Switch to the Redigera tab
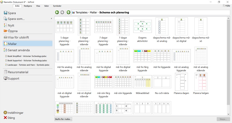Screen dimensions: 232x123 pyautogui.click(x=28, y=6)
